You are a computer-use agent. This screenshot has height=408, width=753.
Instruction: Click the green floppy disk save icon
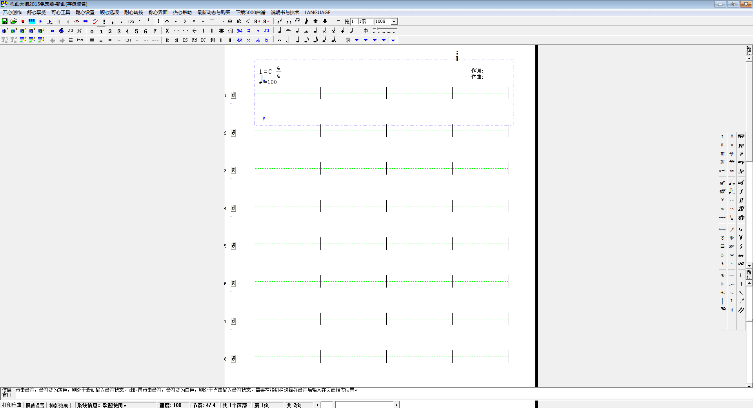(x=5, y=21)
